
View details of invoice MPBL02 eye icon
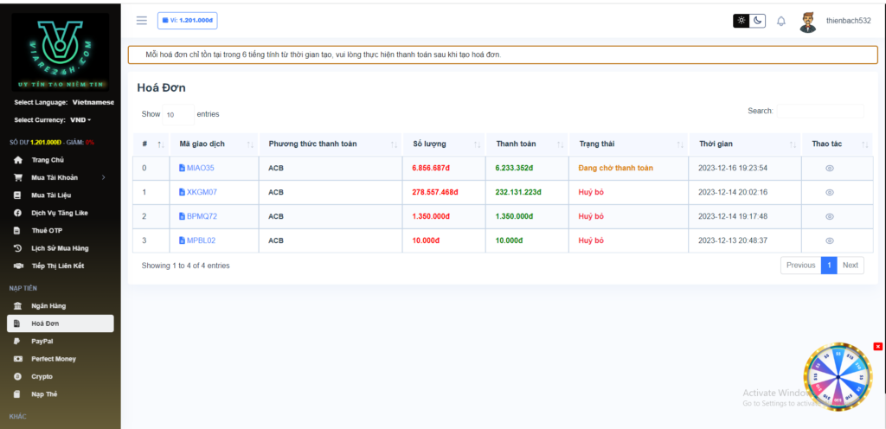(829, 240)
